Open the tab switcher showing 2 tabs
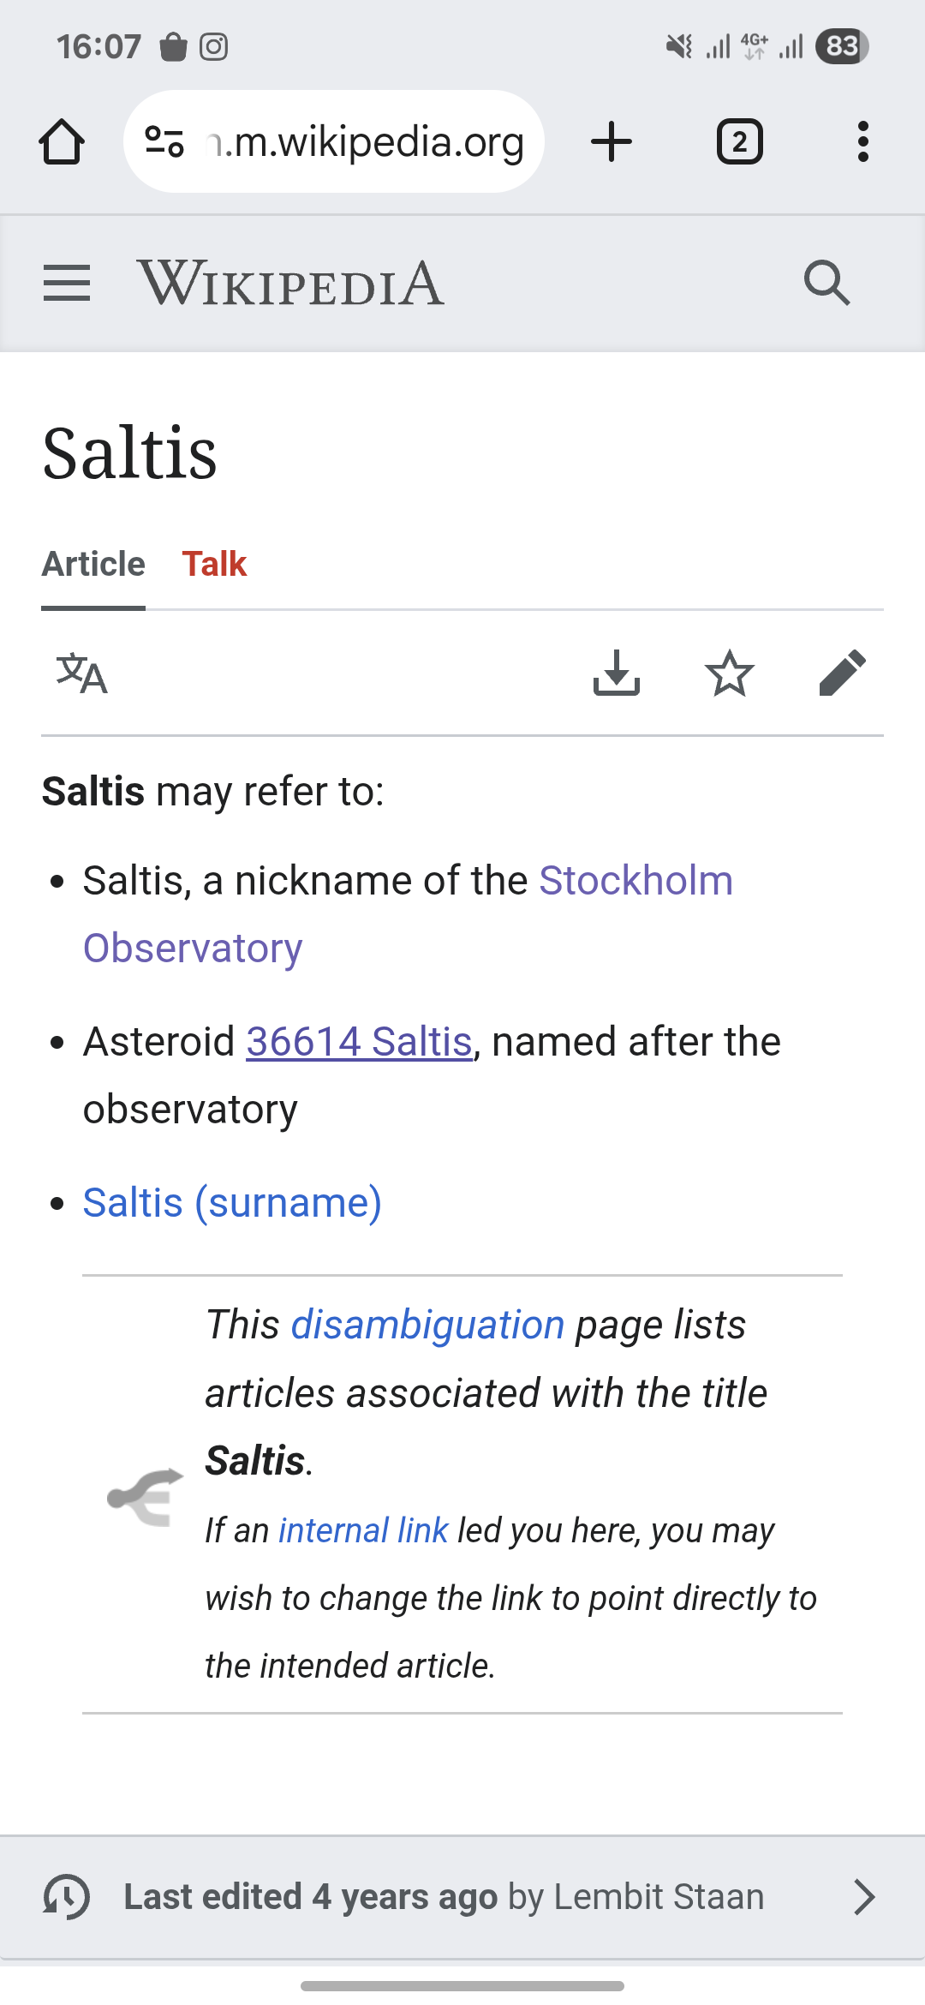 tap(739, 141)
